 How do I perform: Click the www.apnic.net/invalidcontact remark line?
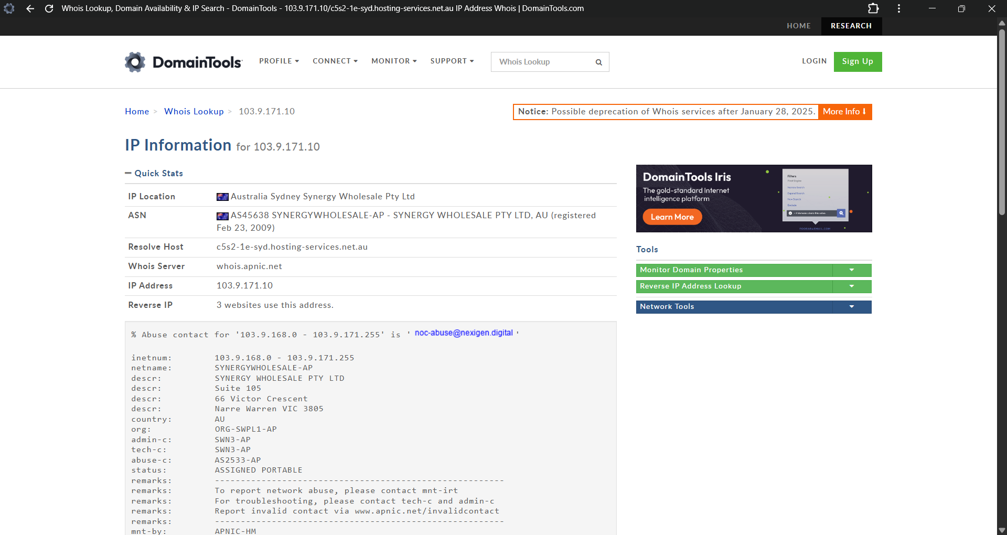[x=357, y=511]
